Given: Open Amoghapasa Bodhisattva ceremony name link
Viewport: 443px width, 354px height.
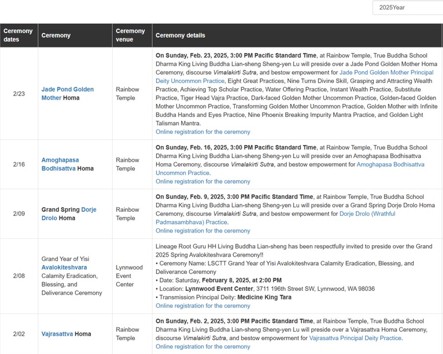Looking at the screenshot, I should click(60, 164).
